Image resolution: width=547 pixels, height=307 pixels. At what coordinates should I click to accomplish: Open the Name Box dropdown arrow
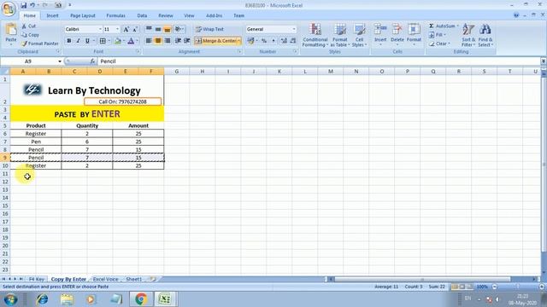pyautogui.click(x=60, y=61)
